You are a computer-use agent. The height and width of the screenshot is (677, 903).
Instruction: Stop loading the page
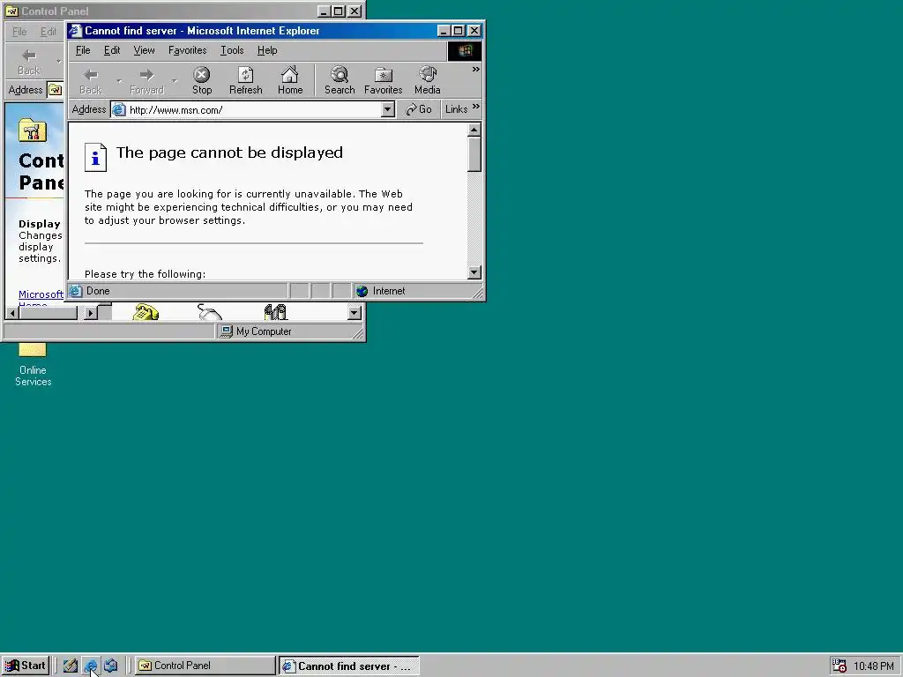pyautogui.click(x=202, y=80)
